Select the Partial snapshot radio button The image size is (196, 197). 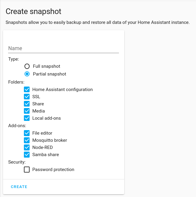pos(27,74)
